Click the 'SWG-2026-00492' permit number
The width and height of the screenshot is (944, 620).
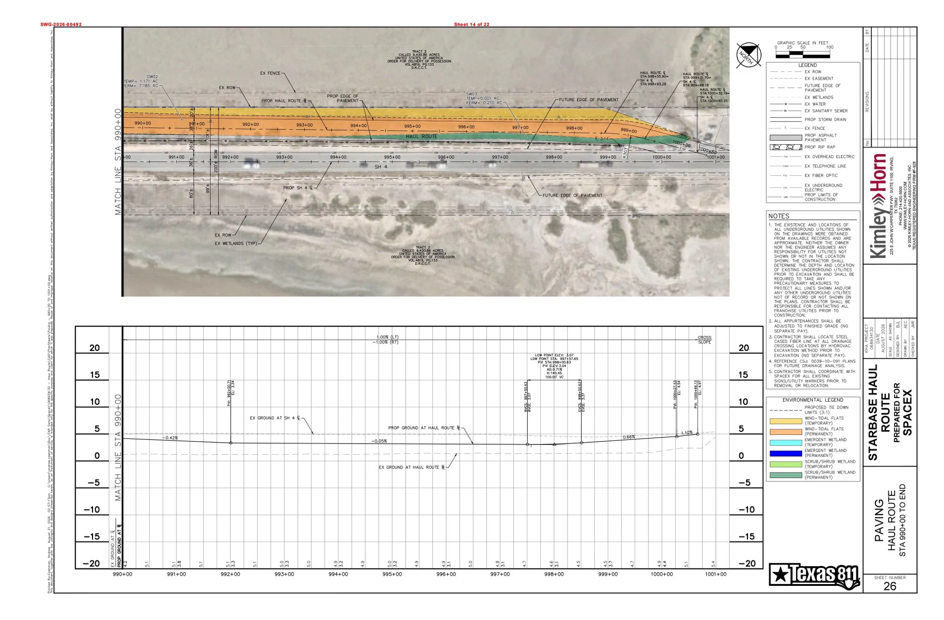point(61,24)
